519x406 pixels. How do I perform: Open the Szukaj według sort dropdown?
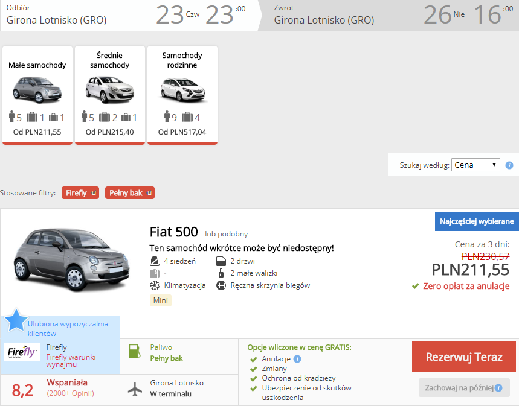click(x=475, y=165)
